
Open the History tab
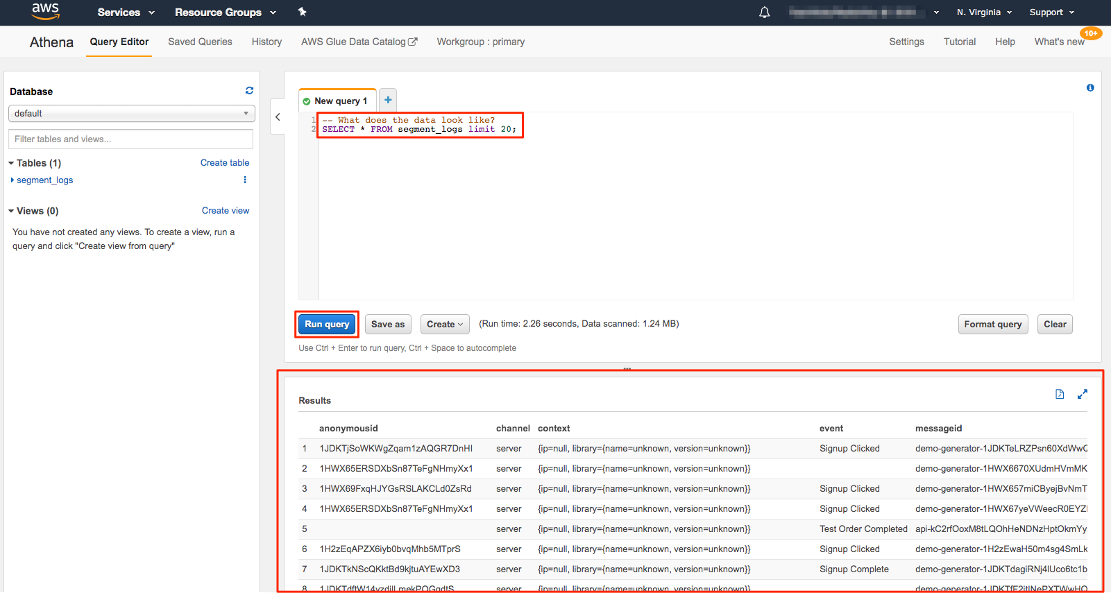[266, 42]
